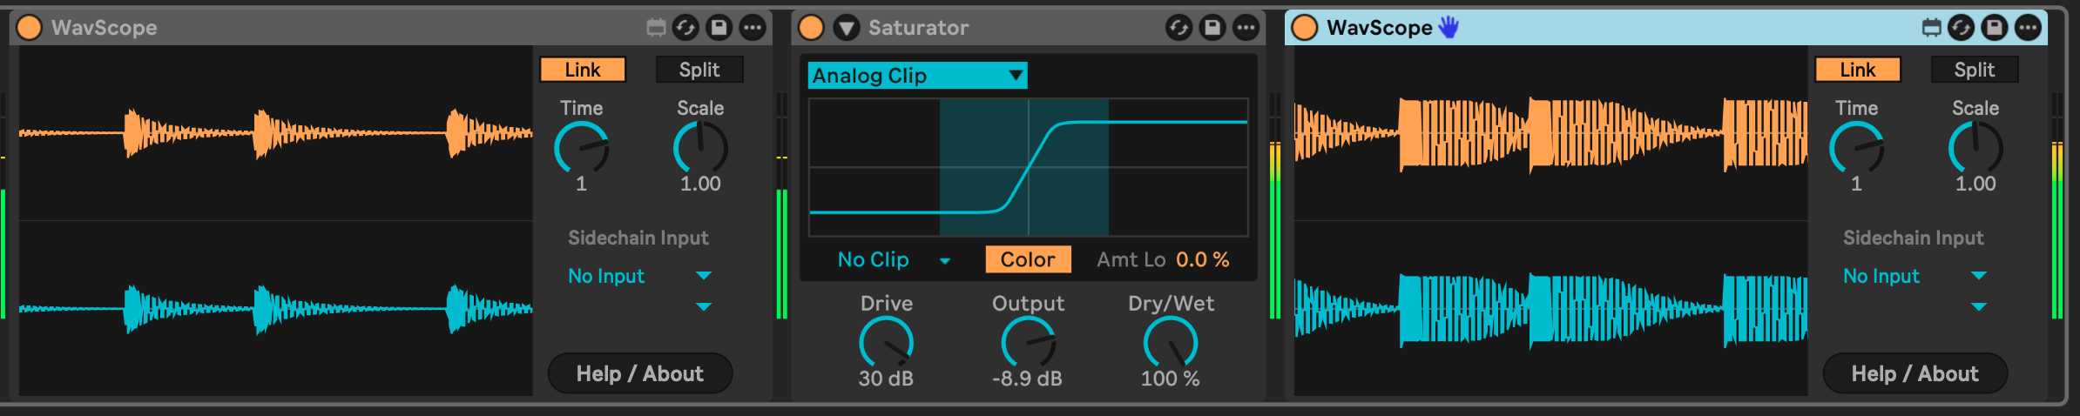Turn off the Saturator device activator
This screenshot has width=2080, height=416.
(811, 28)
